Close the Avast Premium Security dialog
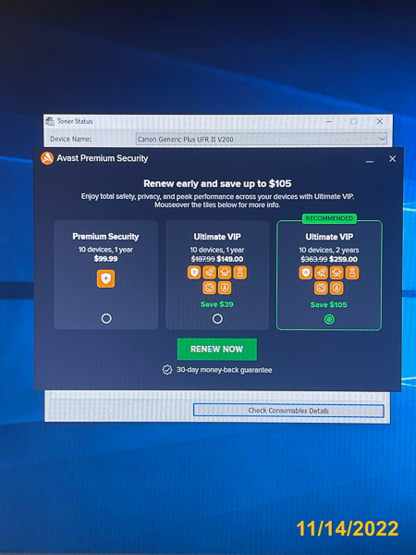Screen dimensions: 416x555 pyautogui.click(x=392, y=159)
